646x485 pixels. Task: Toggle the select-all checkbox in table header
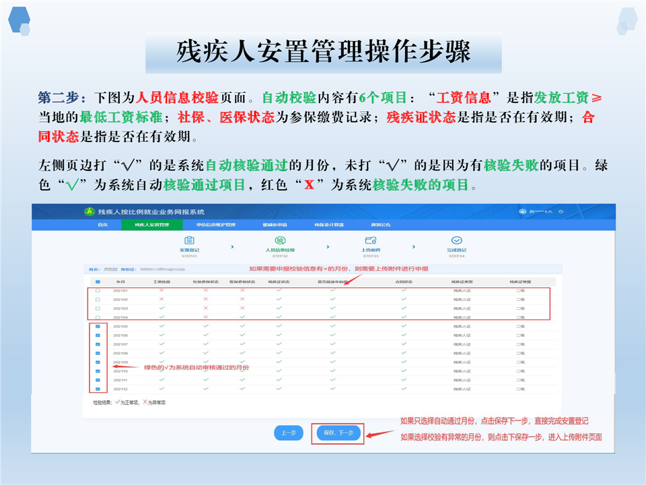98,282
